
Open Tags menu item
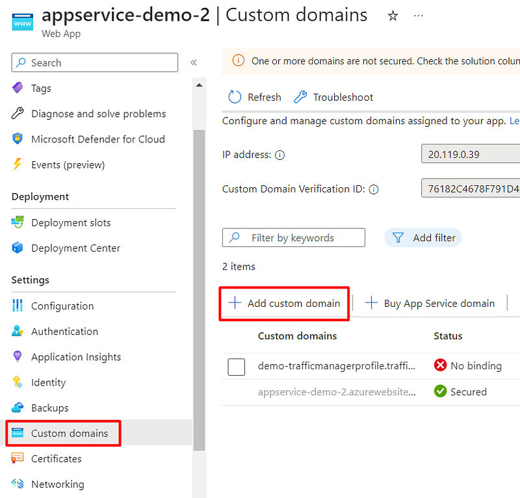[41, 88]
